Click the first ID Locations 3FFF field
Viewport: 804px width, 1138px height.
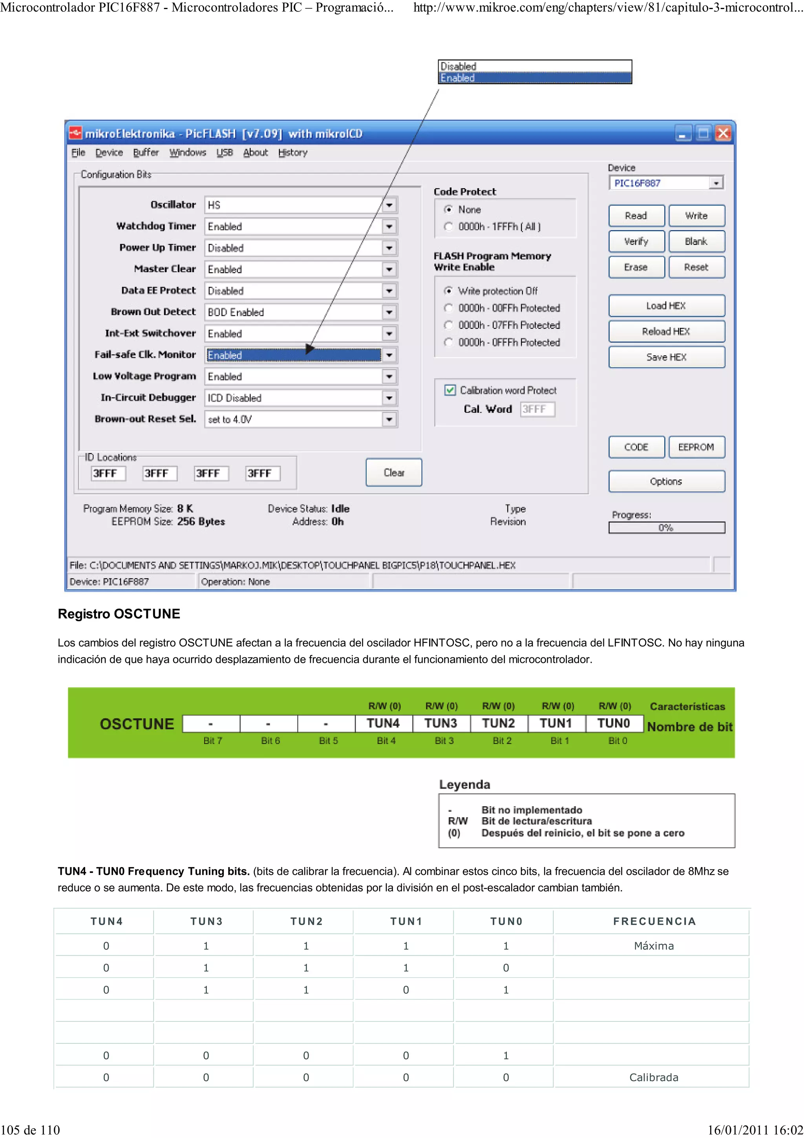(x=108, y=473)
